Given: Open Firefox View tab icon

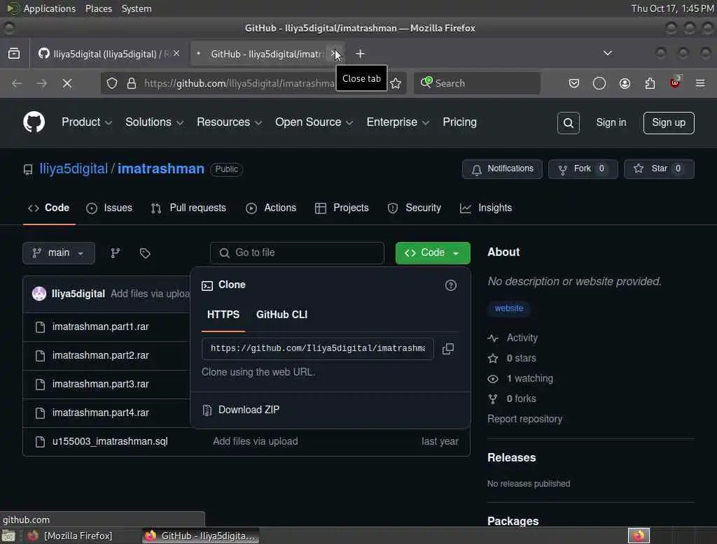Looking at the screenshot, I should (14, 54).
